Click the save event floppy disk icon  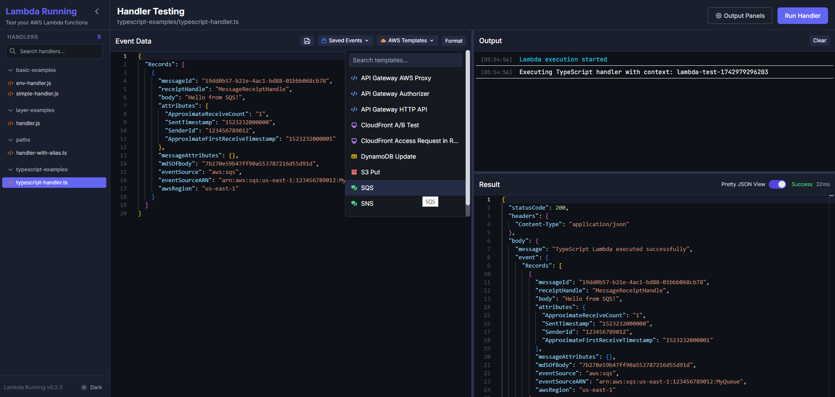[307, 41]
